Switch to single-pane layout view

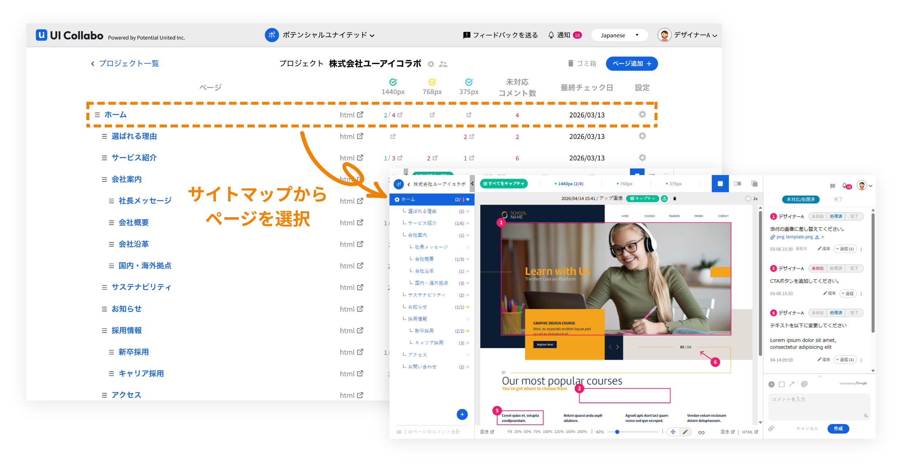(x=720, y=183)
